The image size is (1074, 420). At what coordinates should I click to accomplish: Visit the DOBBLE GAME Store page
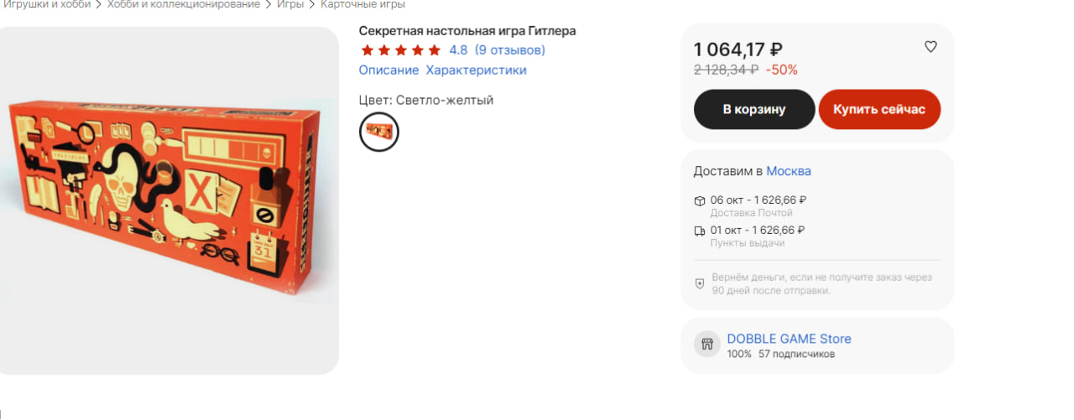coord(789,339)
